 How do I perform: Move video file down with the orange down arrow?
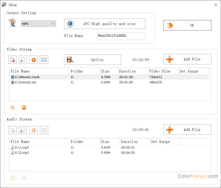pos(24,108)
